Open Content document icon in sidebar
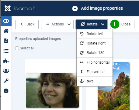Viewport: 139px width, 110px height. (x=6, y=41)
